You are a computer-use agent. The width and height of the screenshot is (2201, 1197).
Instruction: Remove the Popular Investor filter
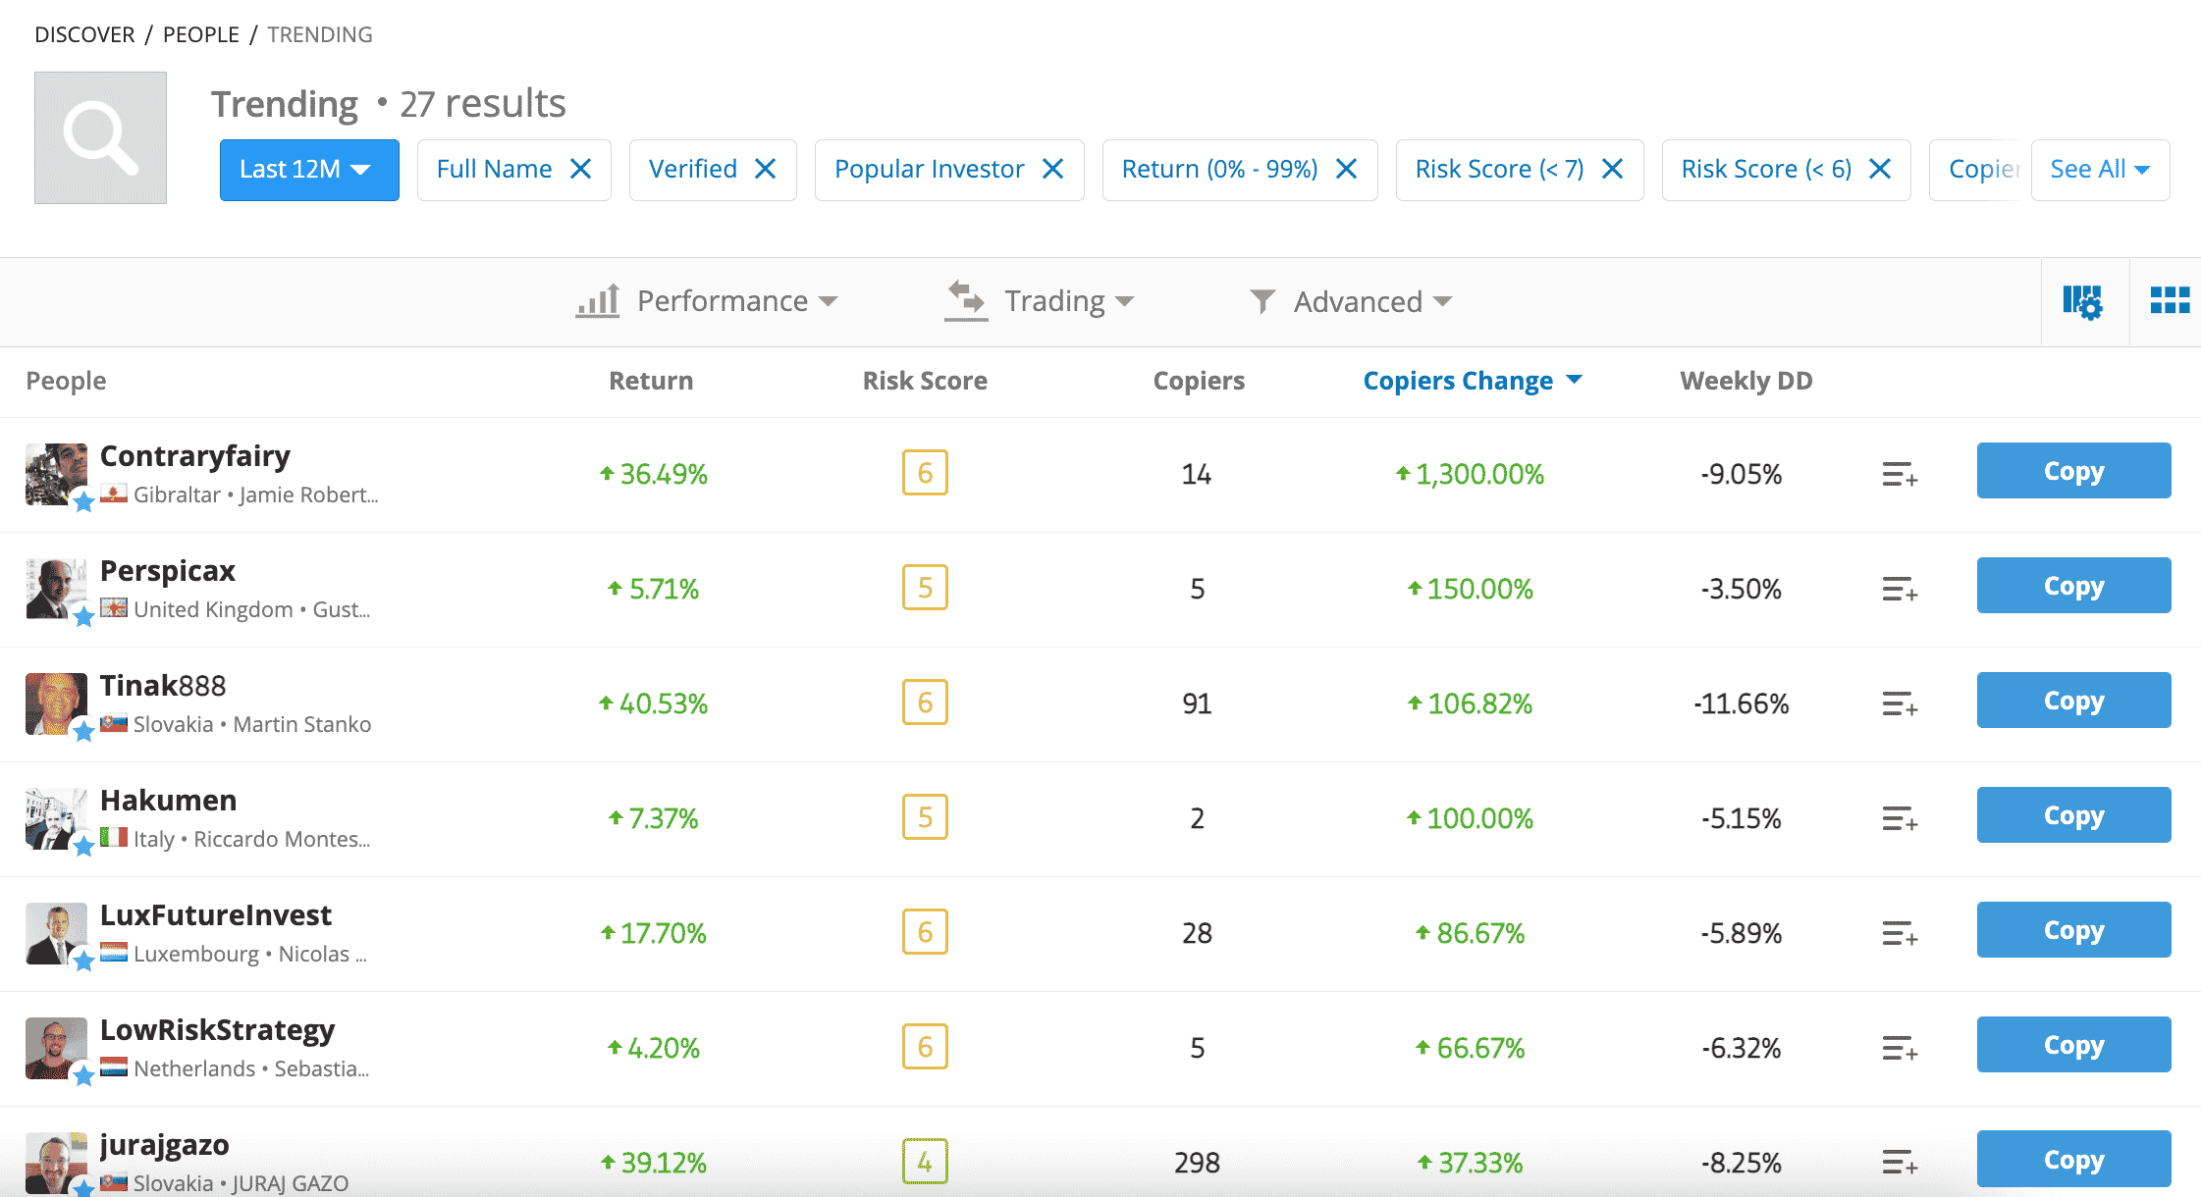pos(1057,167)
